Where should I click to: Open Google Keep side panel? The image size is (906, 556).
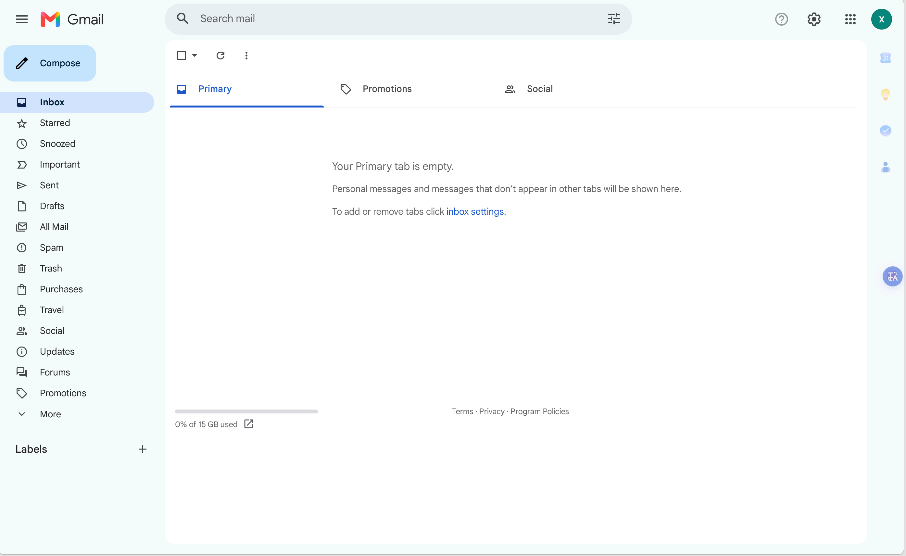(886, 94)
